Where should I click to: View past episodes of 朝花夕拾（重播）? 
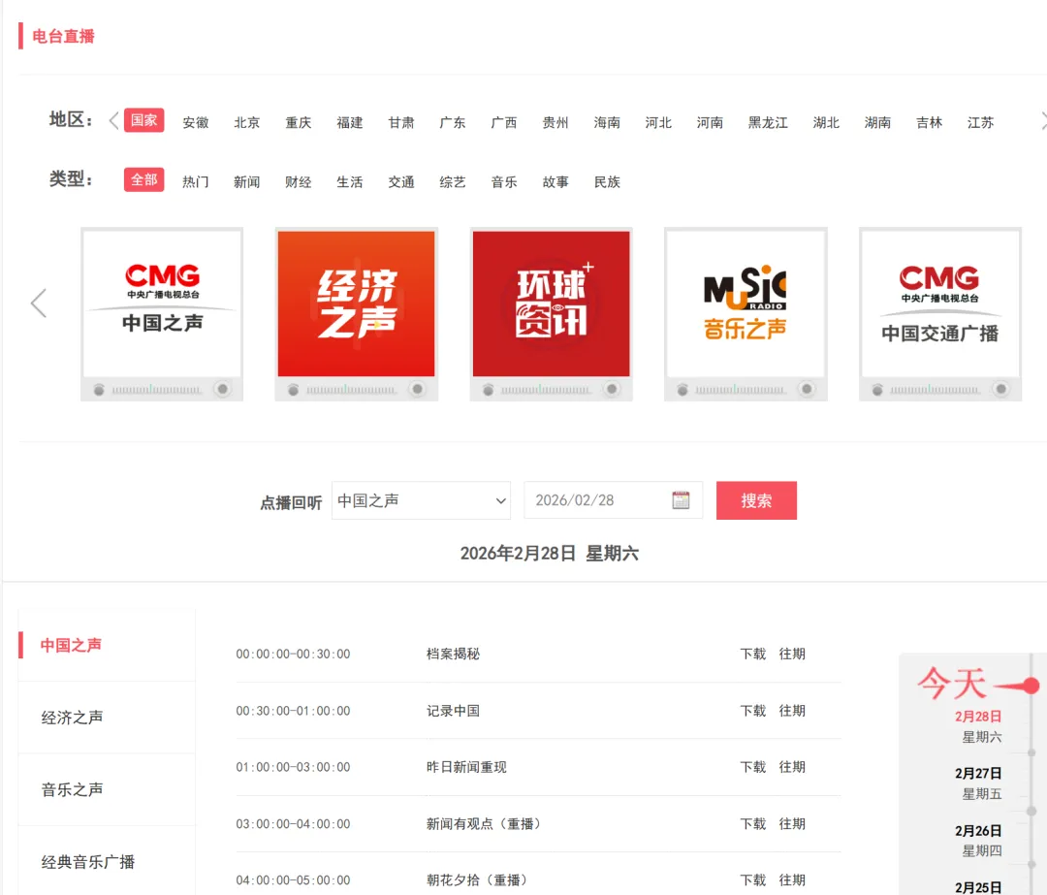click(x=792, y=879)
